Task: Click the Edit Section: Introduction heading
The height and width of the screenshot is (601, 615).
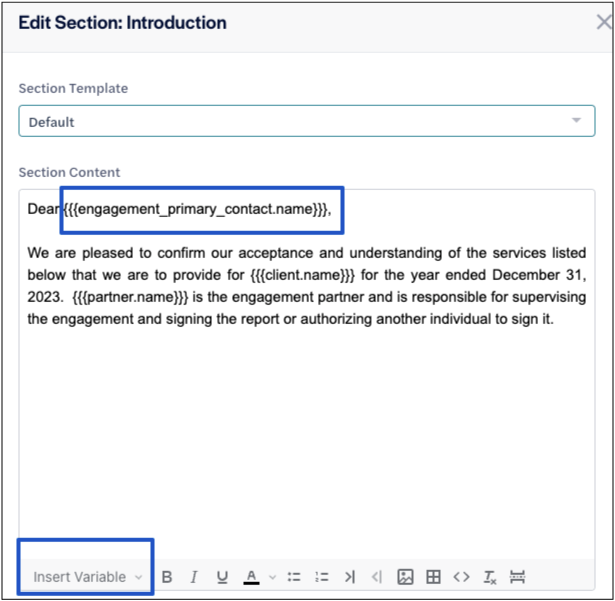Action: pos(122,23)
